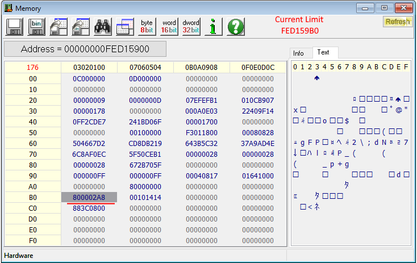Click cell 00040817 in row 90
417x263 pixels.
click(x=202, y=176)
